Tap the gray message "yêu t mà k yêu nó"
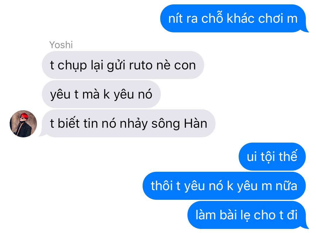The width and height of the screenshot is (316, 233). 101,94
